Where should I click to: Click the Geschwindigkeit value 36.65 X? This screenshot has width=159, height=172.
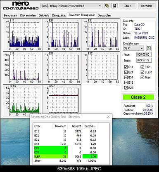[148, 113]
